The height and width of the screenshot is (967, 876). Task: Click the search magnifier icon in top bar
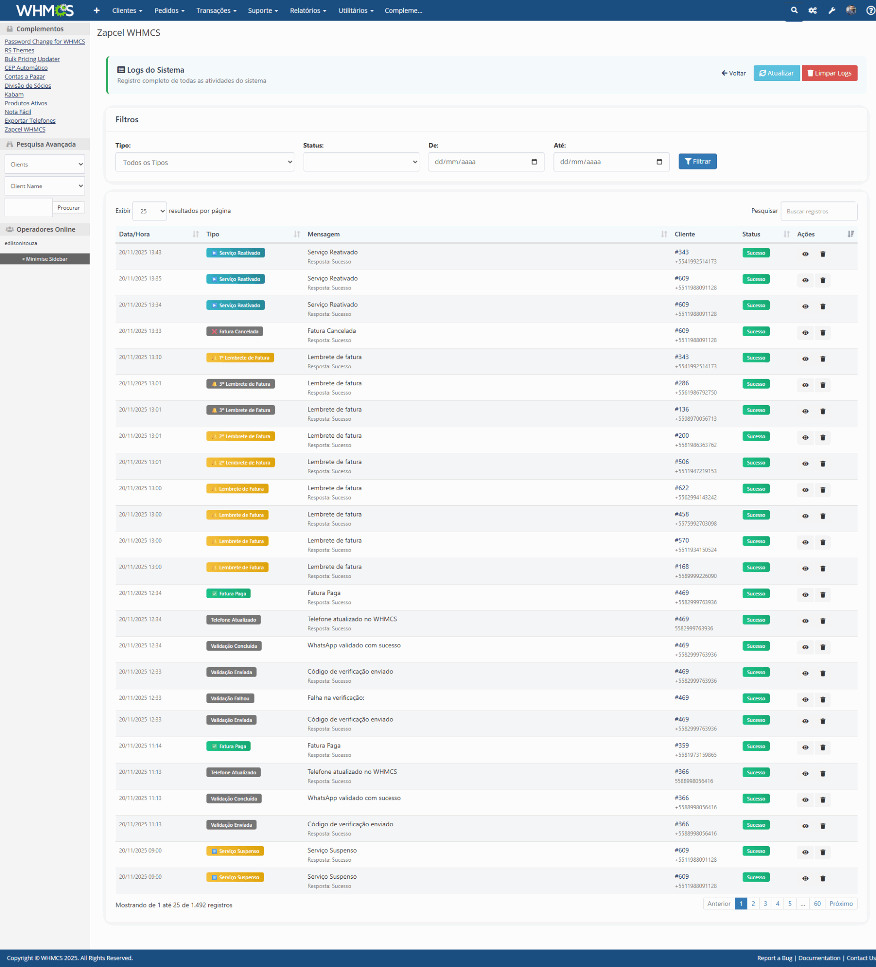tap(794, 10)
